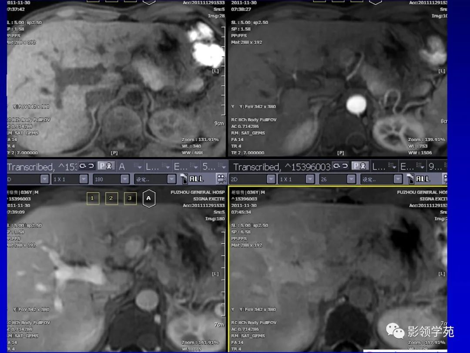Click the link/sync icon beside 'Transcribed, ^15396003'
Image resolution: width=470 pixels, height=353 pixels.
[x=340, y=166]
